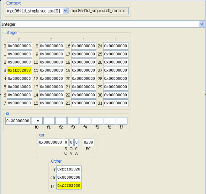The width and height of the screenshot is (206, 194).
Task: Click ctr value 0x00000000
Action: [x=69, y=177]
